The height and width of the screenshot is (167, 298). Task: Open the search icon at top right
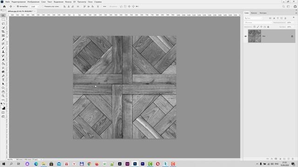[x=284, y=6]
